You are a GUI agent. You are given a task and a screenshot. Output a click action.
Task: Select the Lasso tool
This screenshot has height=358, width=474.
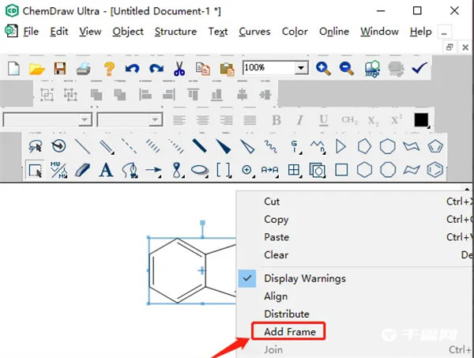pyautogui.click(x=36, y=146)
